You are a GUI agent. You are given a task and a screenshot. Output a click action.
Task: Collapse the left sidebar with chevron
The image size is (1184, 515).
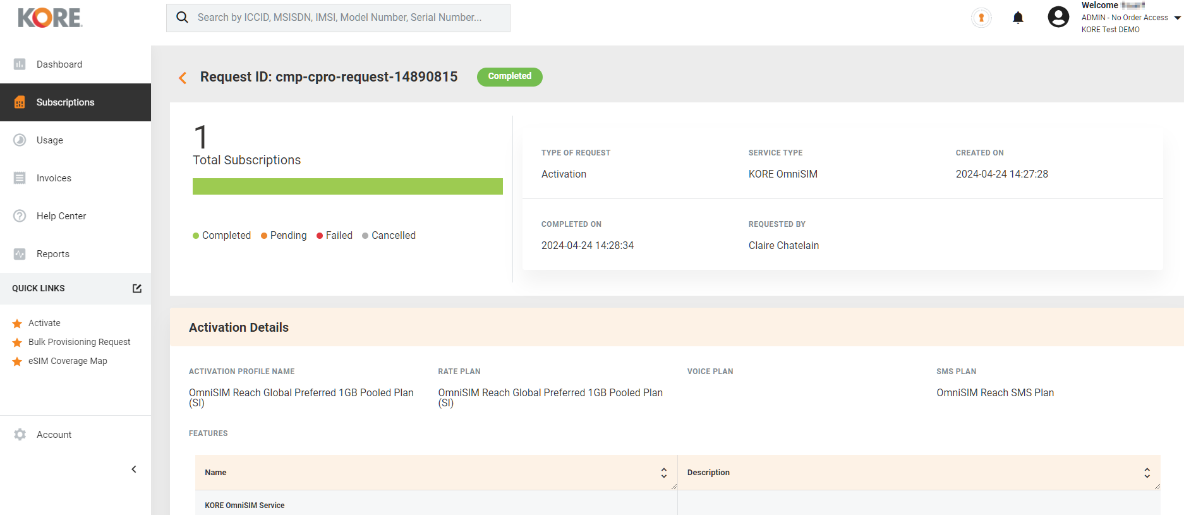(134, 469)
